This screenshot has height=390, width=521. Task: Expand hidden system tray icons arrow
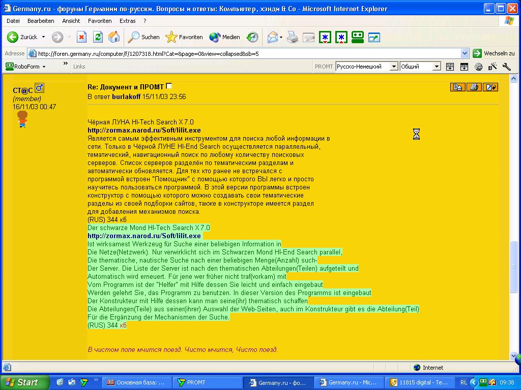[474, 382]
